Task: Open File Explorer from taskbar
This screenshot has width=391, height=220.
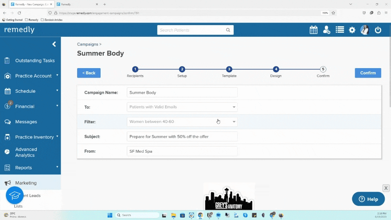Action: click(173, 215)
